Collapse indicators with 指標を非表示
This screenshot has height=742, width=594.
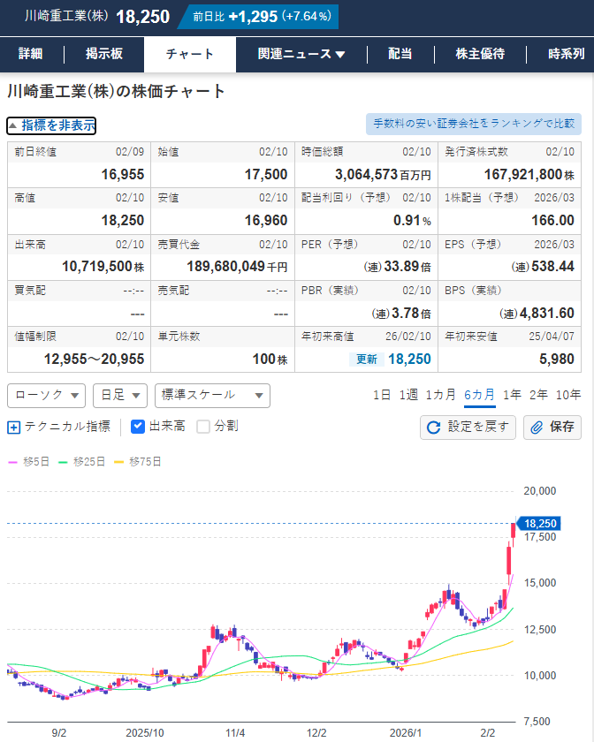(51, 125)
